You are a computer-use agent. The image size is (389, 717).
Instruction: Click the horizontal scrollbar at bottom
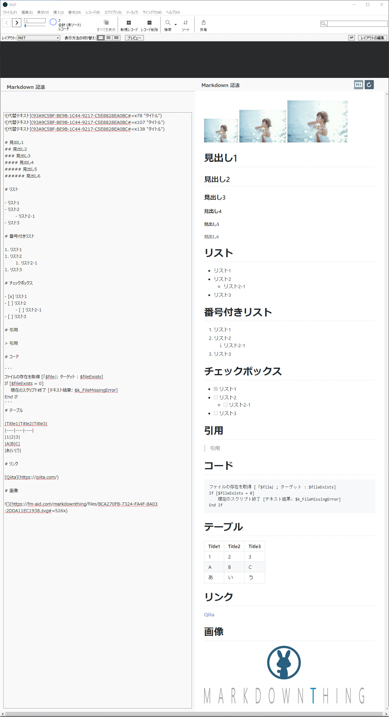[195, 714]
